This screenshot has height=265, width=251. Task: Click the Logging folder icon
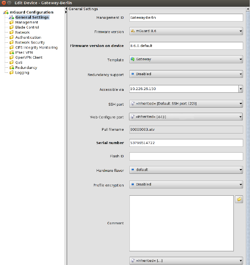coord(12,73)
